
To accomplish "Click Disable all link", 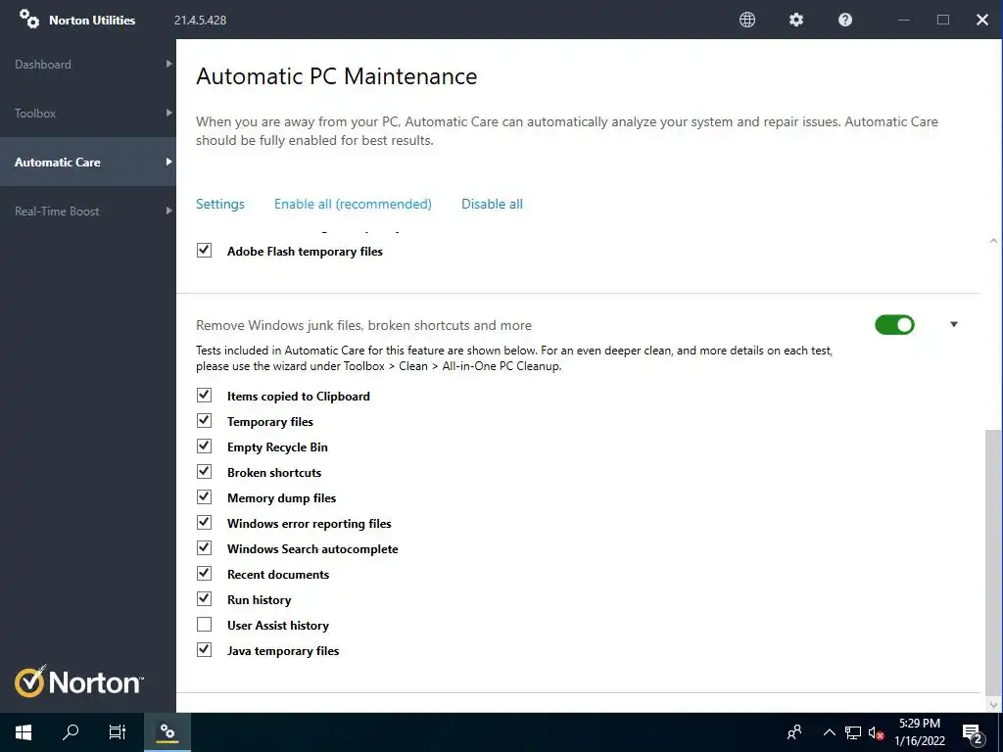I will click(x=492, y=204).
